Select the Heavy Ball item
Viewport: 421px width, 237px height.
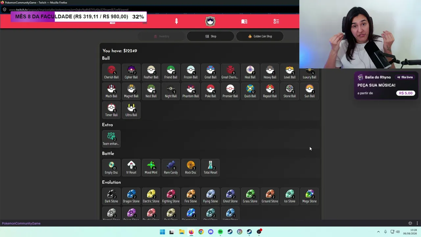click(270, 72)
